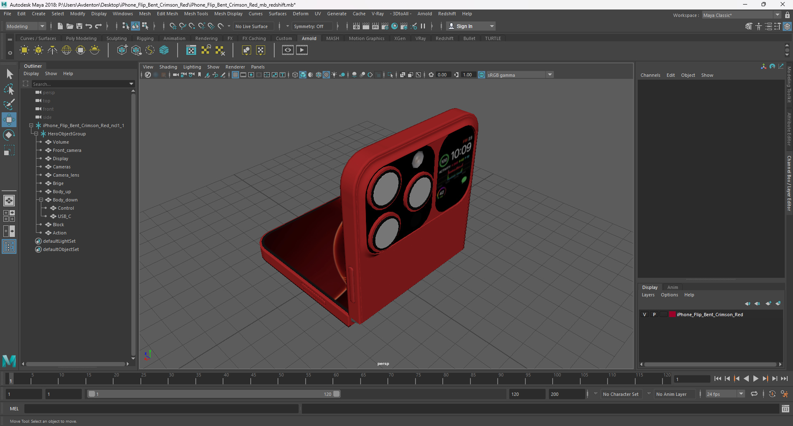Select the arrow Select tool in toolbox

tap(9, 74)
